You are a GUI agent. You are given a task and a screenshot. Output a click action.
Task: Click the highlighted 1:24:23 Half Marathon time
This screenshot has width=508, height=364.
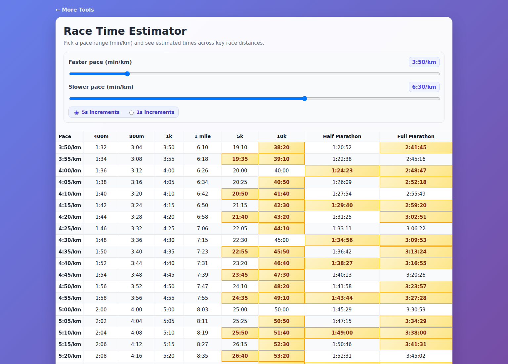click(342, 170)
